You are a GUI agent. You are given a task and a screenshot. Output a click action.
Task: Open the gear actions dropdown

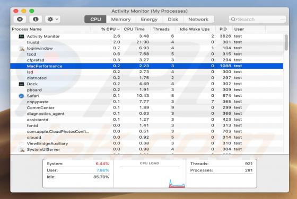(53, 19)
